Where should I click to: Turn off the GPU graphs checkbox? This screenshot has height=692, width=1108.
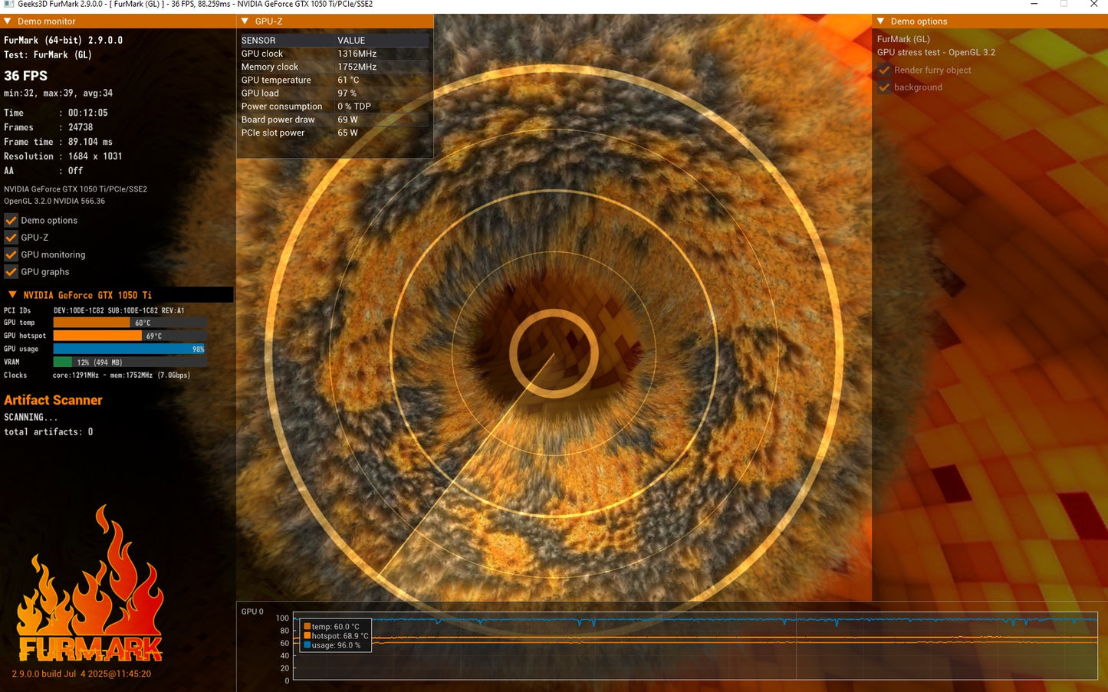click(11, 272)
